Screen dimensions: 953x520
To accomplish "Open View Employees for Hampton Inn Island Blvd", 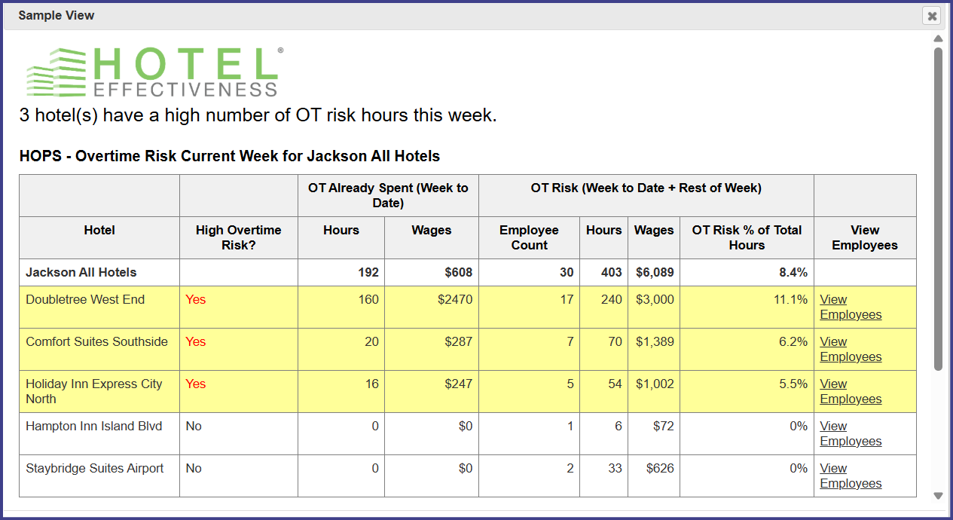I will (851, 433).
